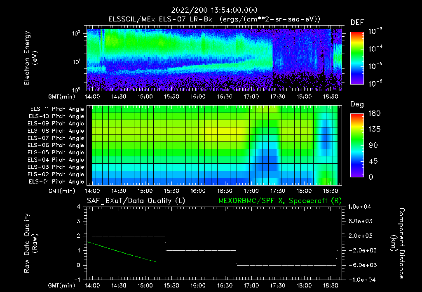Click the green spacecraft X trajectory line
Image resolution: width=422 pixels, height=292 pixels.
pyautogui.click(x=122, y=252)
